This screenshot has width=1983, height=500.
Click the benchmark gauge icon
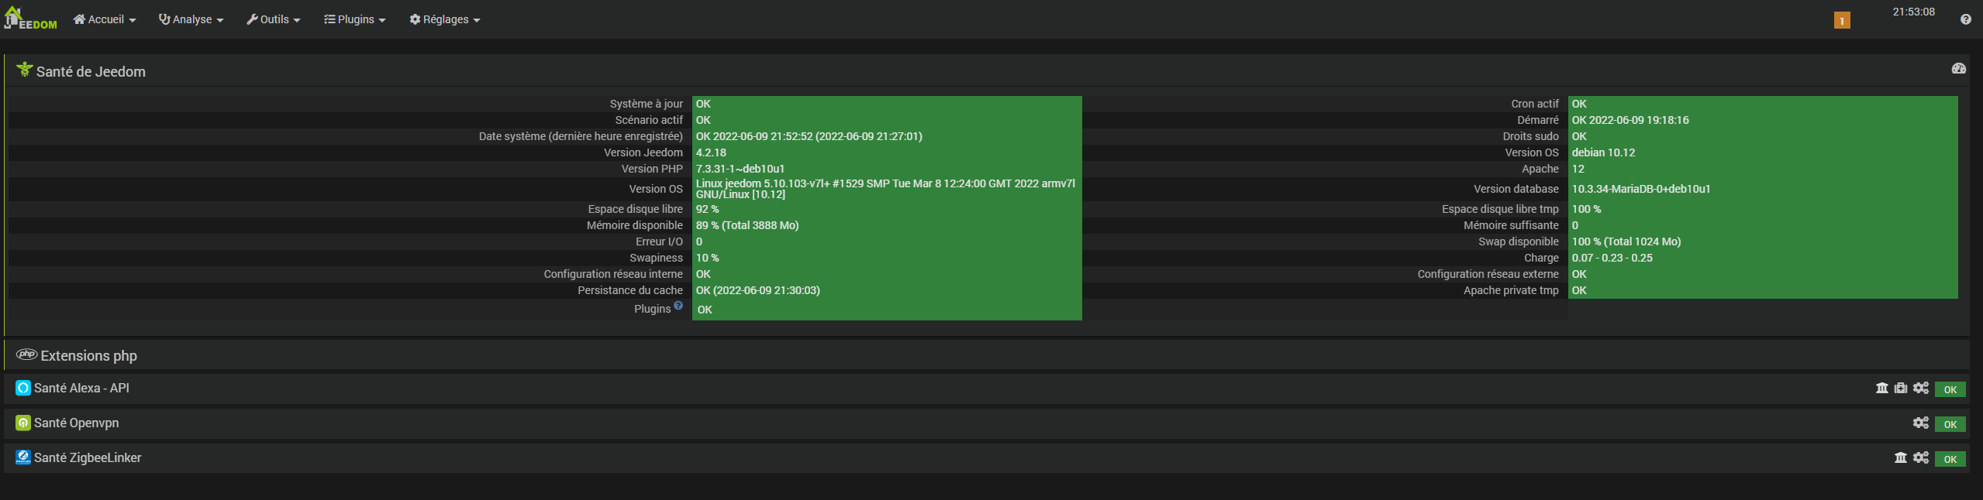(x=1958, y=69)
